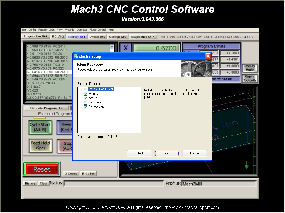The width and height of the screenshot is (285, 213).
Task: Click the red Reset button
Action: 42,169
